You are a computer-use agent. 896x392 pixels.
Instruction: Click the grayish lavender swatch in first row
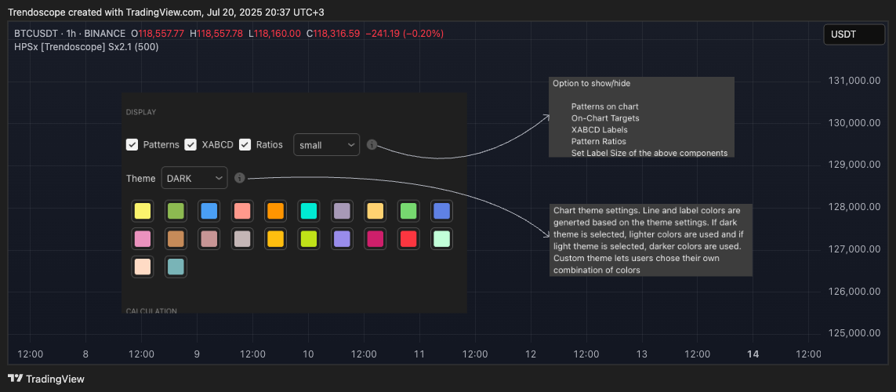(342, 211)
